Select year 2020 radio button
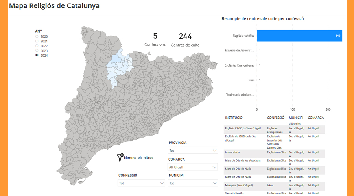The image size is (354, 196). [x=37, y=36]
